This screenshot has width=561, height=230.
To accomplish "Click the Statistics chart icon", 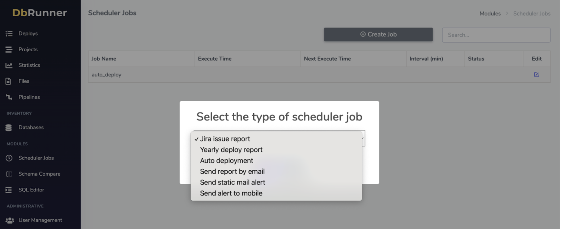I will click(9, 65).
